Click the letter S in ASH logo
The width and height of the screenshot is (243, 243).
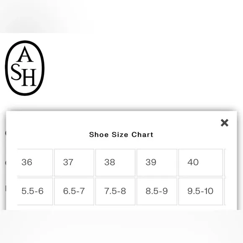point(16,72)
